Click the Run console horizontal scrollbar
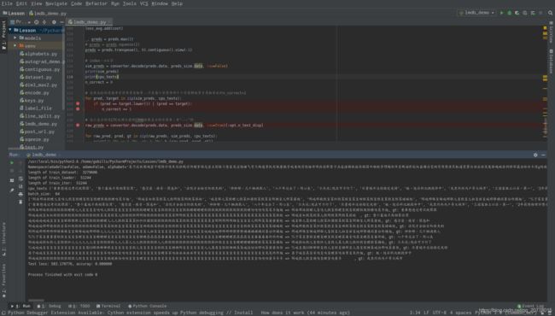 pyautogui.click(x=36, y=301)
